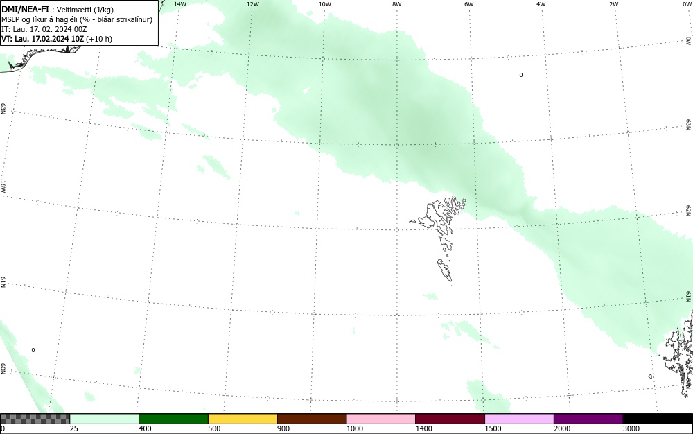Pick the dark green 400–500 legend swatch

173,419
